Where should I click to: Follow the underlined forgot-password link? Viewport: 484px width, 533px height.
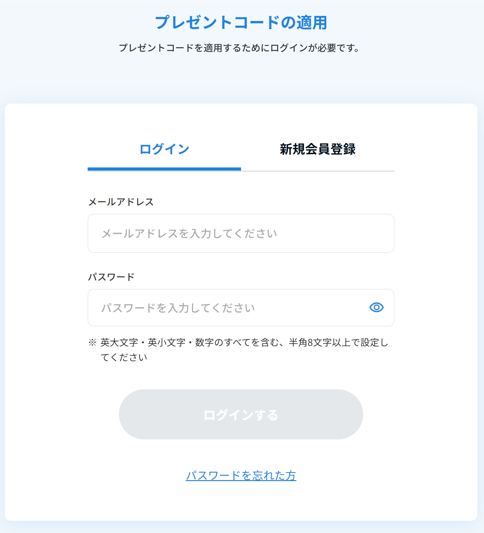point(241,475)
